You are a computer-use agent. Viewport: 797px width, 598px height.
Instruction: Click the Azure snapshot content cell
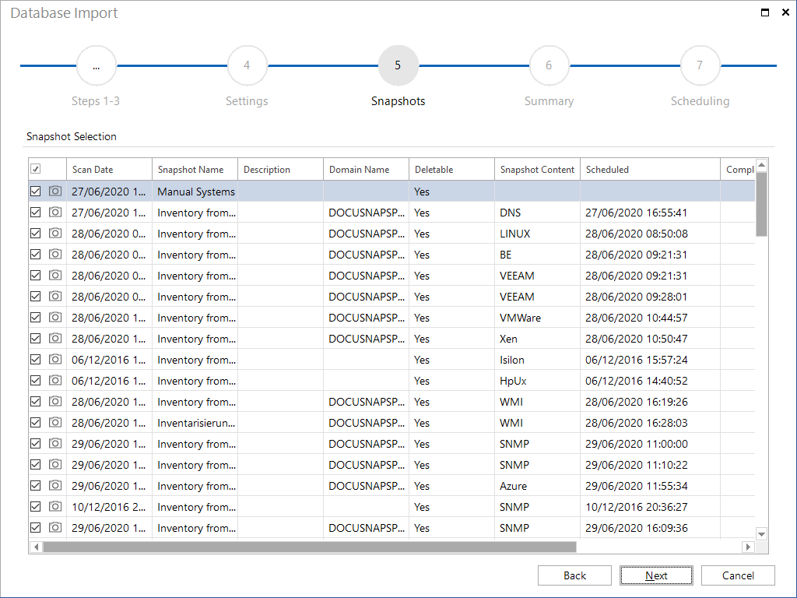(x=537, y=486)
